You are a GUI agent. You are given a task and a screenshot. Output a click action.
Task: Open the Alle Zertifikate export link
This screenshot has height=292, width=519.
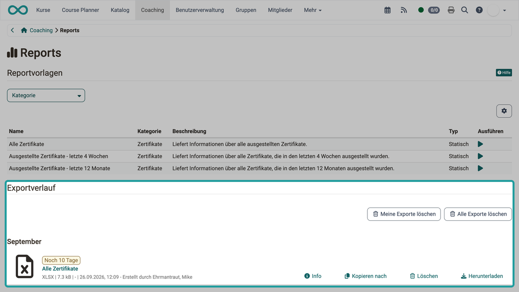tap(60, 269)
